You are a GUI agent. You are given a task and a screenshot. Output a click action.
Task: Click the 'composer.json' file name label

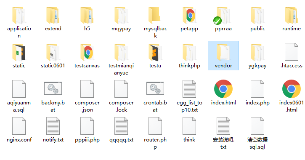(x=87, y=106)
